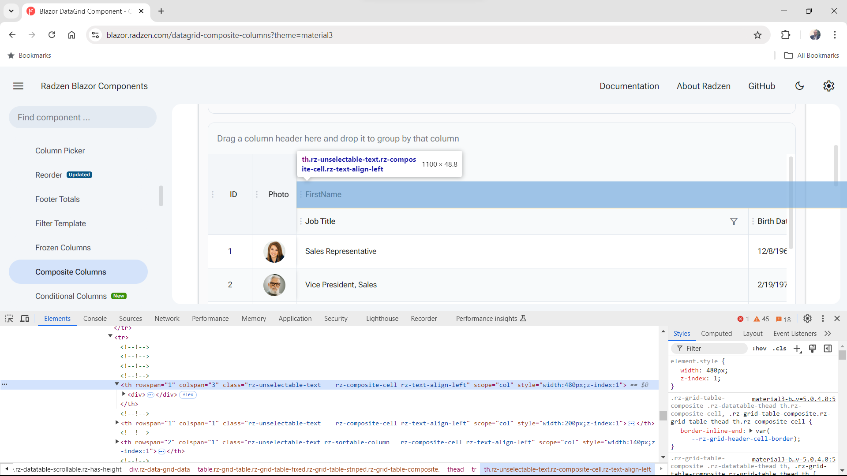Switch to dark mode moon icon
This screenshot has height=476, width=847.
tap(799, 86)
